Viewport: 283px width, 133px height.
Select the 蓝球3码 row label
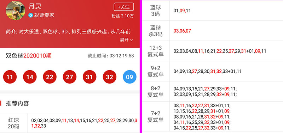[x=156, y=11]
